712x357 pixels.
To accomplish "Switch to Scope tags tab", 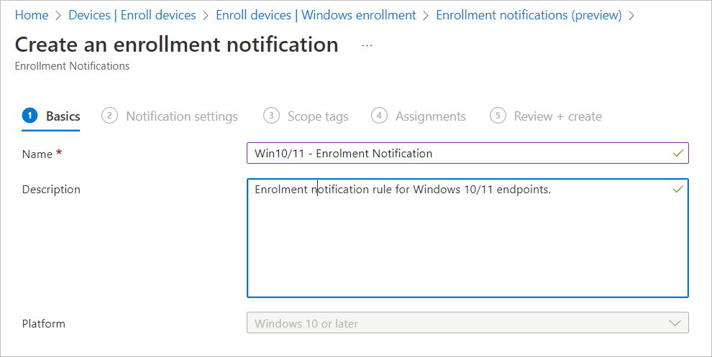I will pyautogui.click(x=317, y=116).
